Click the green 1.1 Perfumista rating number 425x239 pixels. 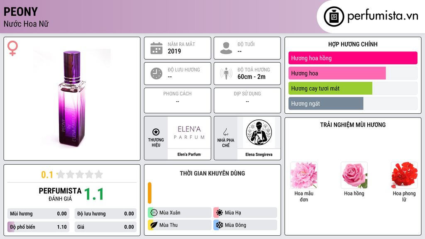click(x=94, y=194)
